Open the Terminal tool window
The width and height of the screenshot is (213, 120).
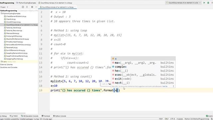click(x=46, y=116)
